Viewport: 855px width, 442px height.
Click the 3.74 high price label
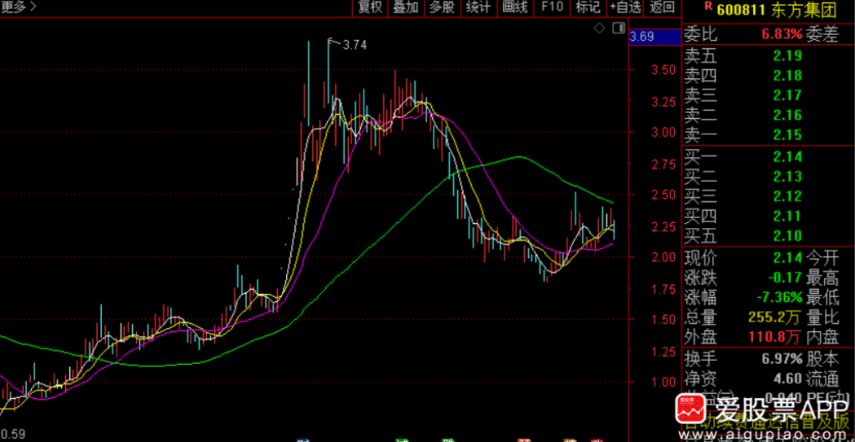pyautogui.click(x=355, y=46)
